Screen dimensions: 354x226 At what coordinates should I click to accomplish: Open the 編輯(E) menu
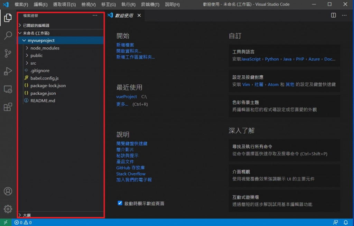coord(41,4)
